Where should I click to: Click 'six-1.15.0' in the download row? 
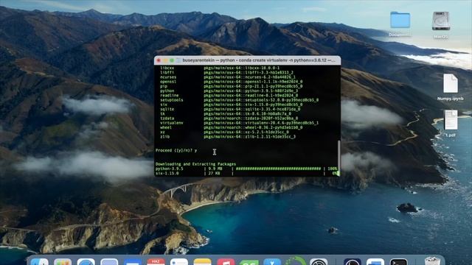pyautogui.click(x=167, y=174)
